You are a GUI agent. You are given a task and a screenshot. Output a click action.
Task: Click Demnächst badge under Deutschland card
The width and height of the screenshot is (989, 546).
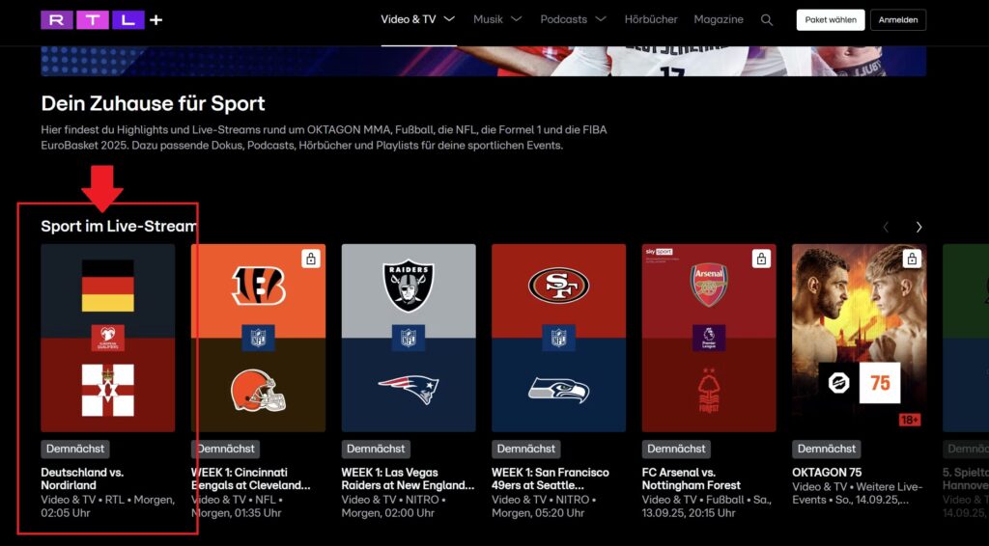coord(75,449)
